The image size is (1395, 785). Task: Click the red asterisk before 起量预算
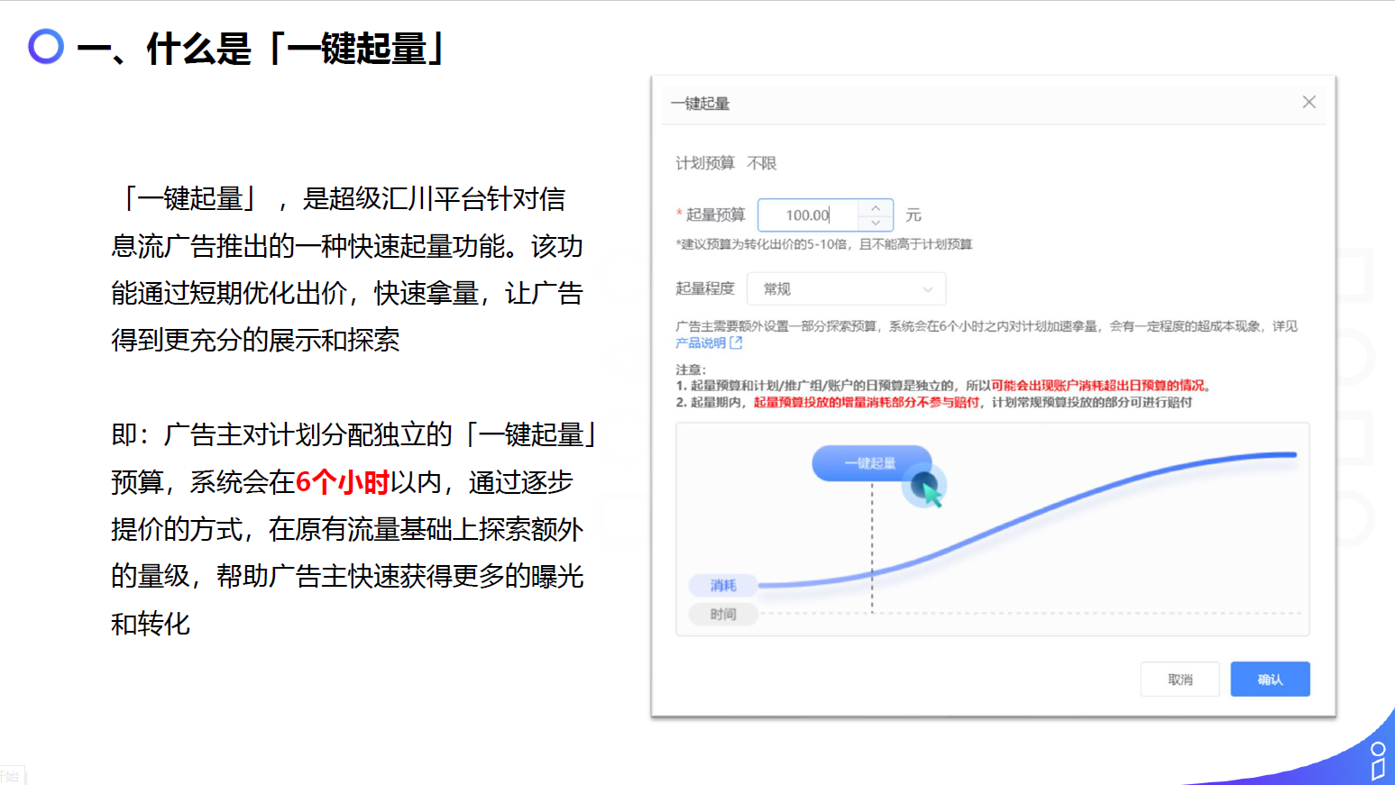tap(679, 215)
